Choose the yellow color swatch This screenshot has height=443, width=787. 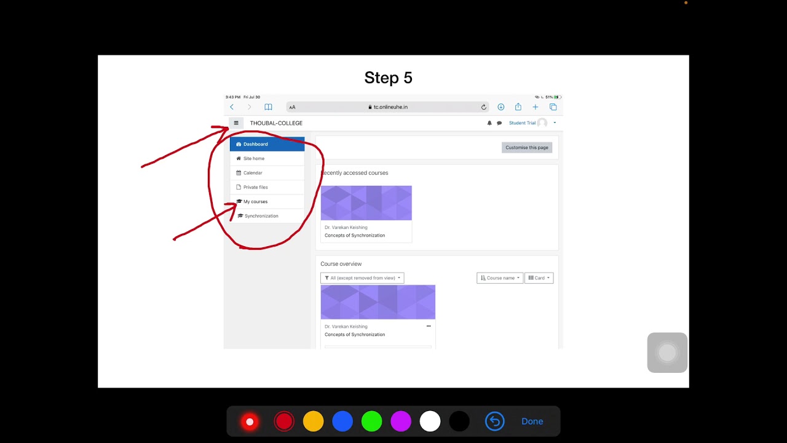click(x=313, y=421)
